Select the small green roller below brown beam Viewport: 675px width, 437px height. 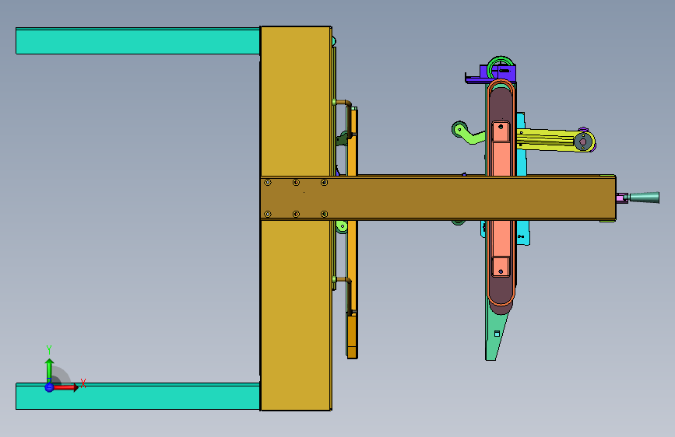tap(343, 226)
